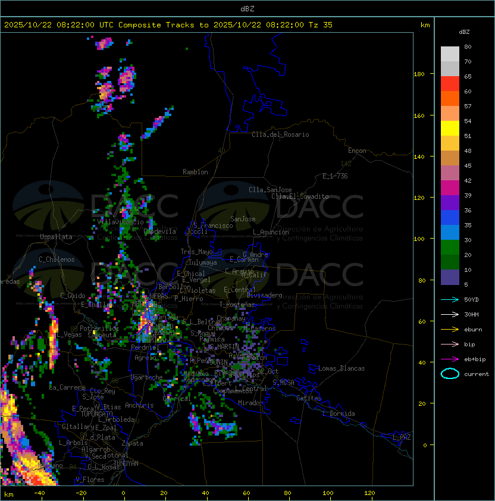Viewport: 495px width, 501px height.
Task: Click the 'C_Guido' map label
Action: click(x=73, y=296)
